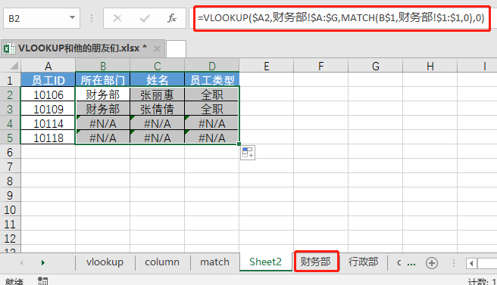497x285 pixels.
Task: Cancel formula entry with X icon
Action: (117, 18)
